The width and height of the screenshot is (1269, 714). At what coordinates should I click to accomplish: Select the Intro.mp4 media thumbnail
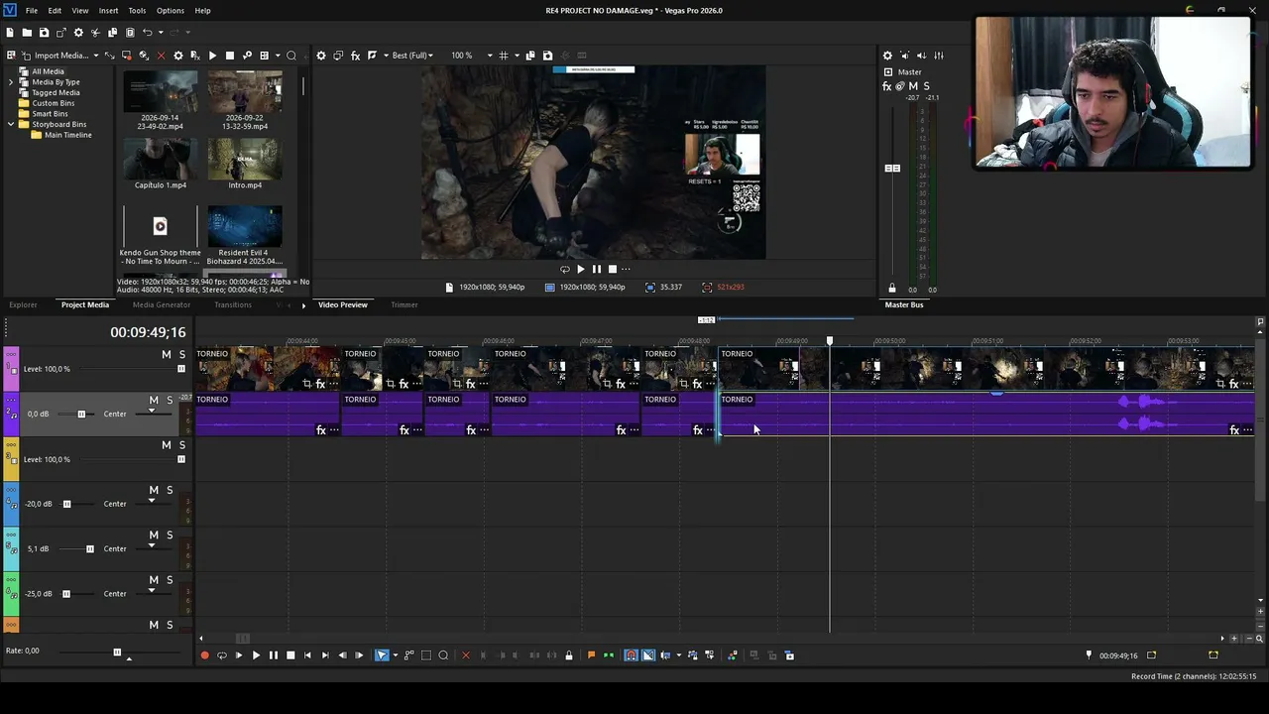pyautogui.click(x=245, y=159)
